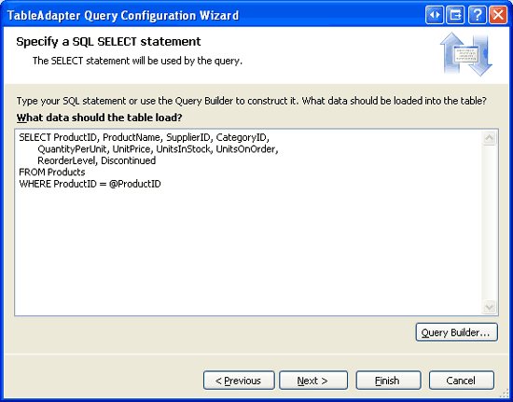The image size is (513, 402).
Task: Go back with the Previous button
Action: point(239,381)
